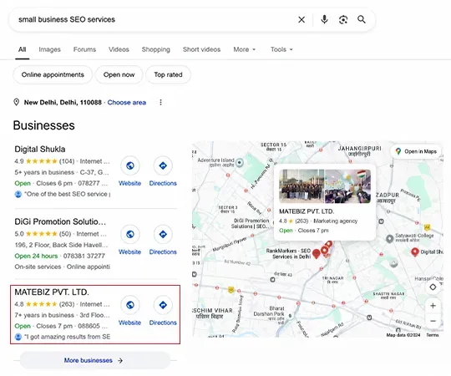Screen dimensions: 451x376
Task: Open Digital Shukla's Website globe icon
Action: pos(130,165)
